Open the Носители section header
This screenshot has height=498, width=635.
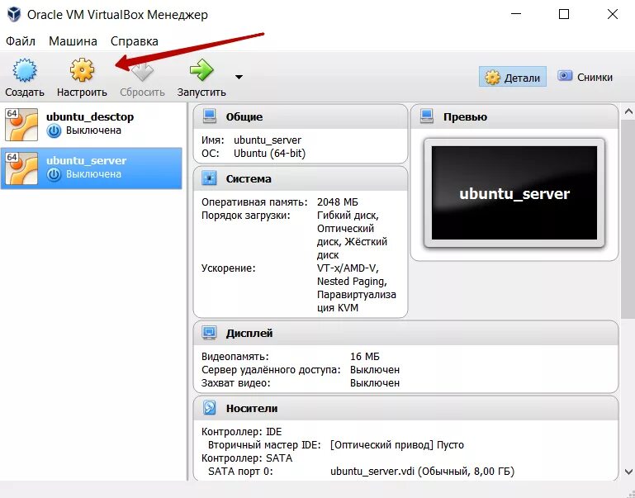click(x=405, y=408)
